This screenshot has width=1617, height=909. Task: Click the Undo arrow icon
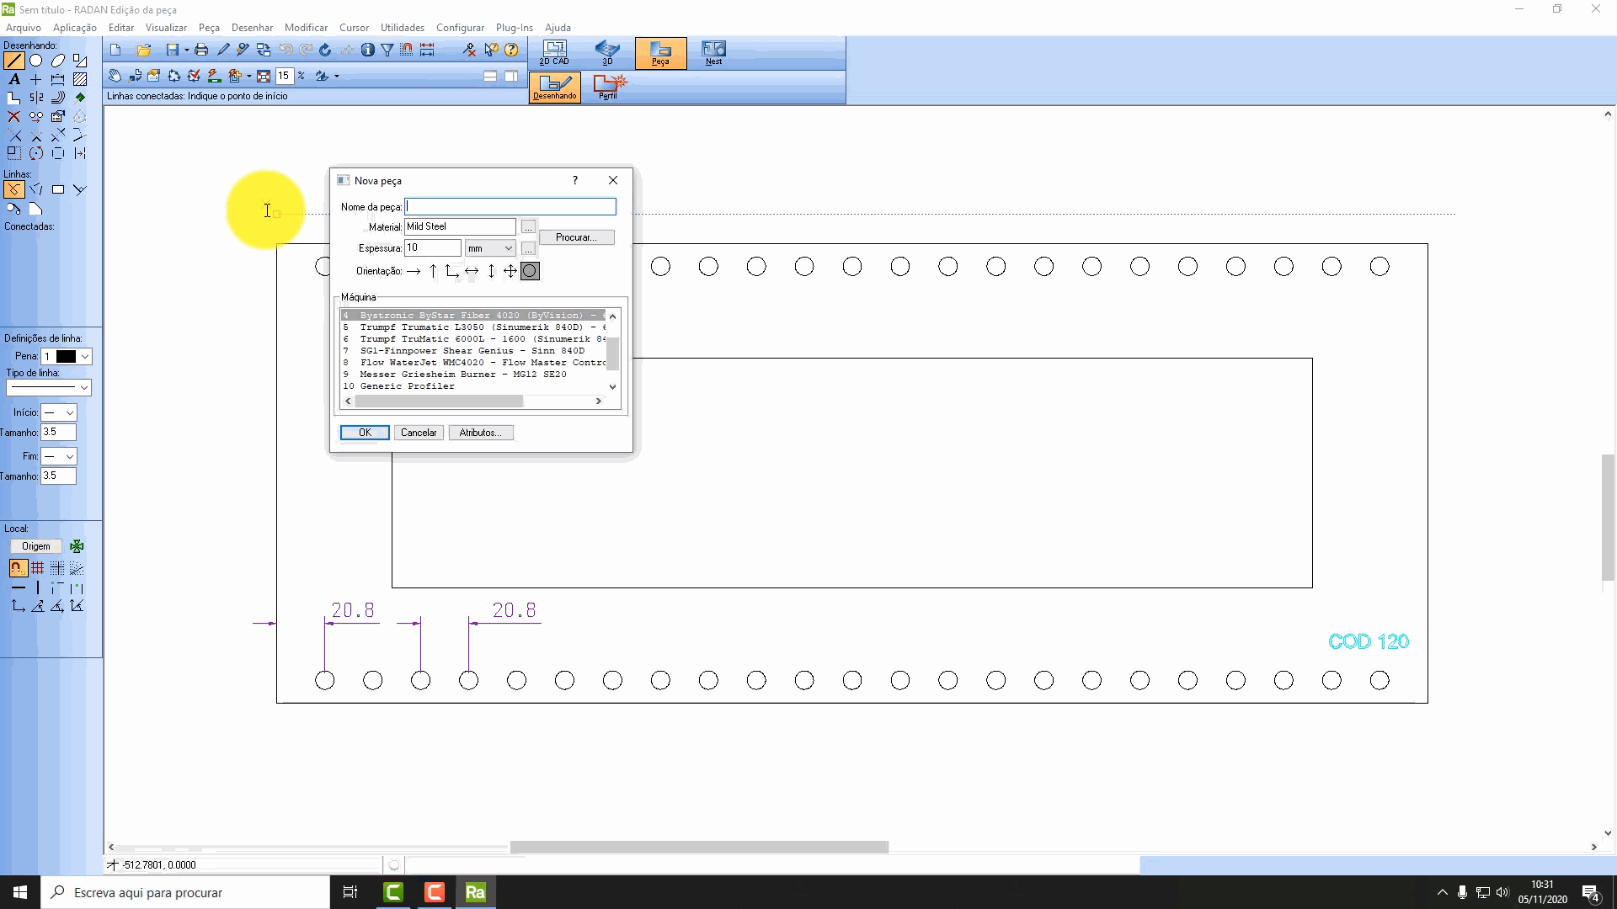pos(286,50)
